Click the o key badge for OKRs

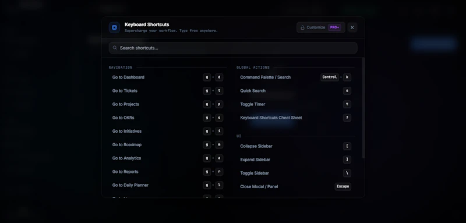(x=219, y=118)
